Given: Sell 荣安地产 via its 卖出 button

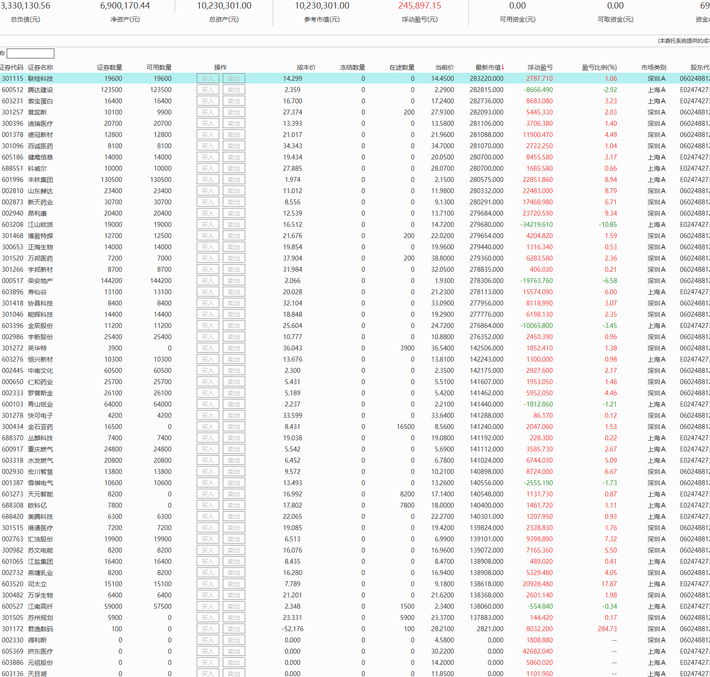Looking at the screenshot, I should 234,281.
